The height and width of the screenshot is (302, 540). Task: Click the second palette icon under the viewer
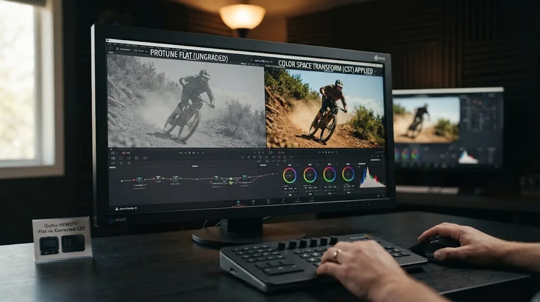(x=121, y=158)
